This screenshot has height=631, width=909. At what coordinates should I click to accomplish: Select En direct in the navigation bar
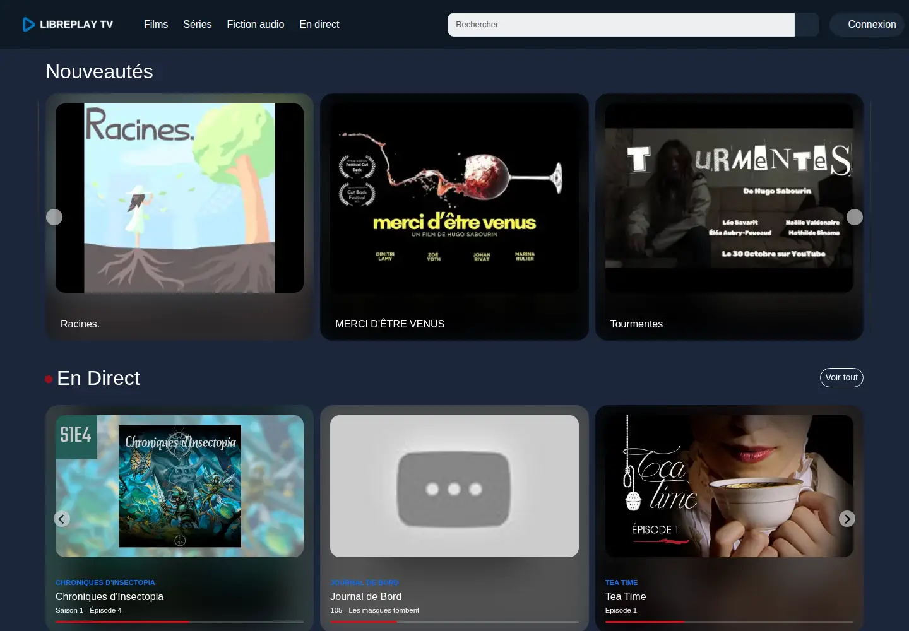click(319, 25)
